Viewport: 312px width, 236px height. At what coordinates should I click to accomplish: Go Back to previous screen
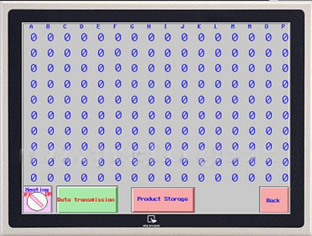coord(274,200)
